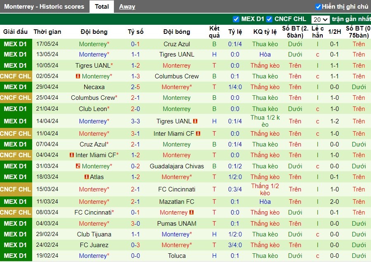
Task: Click score 0-0 against Toluca
Action: coord(135,256)
